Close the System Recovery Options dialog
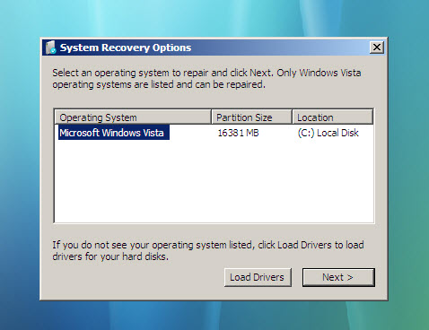 377,48
